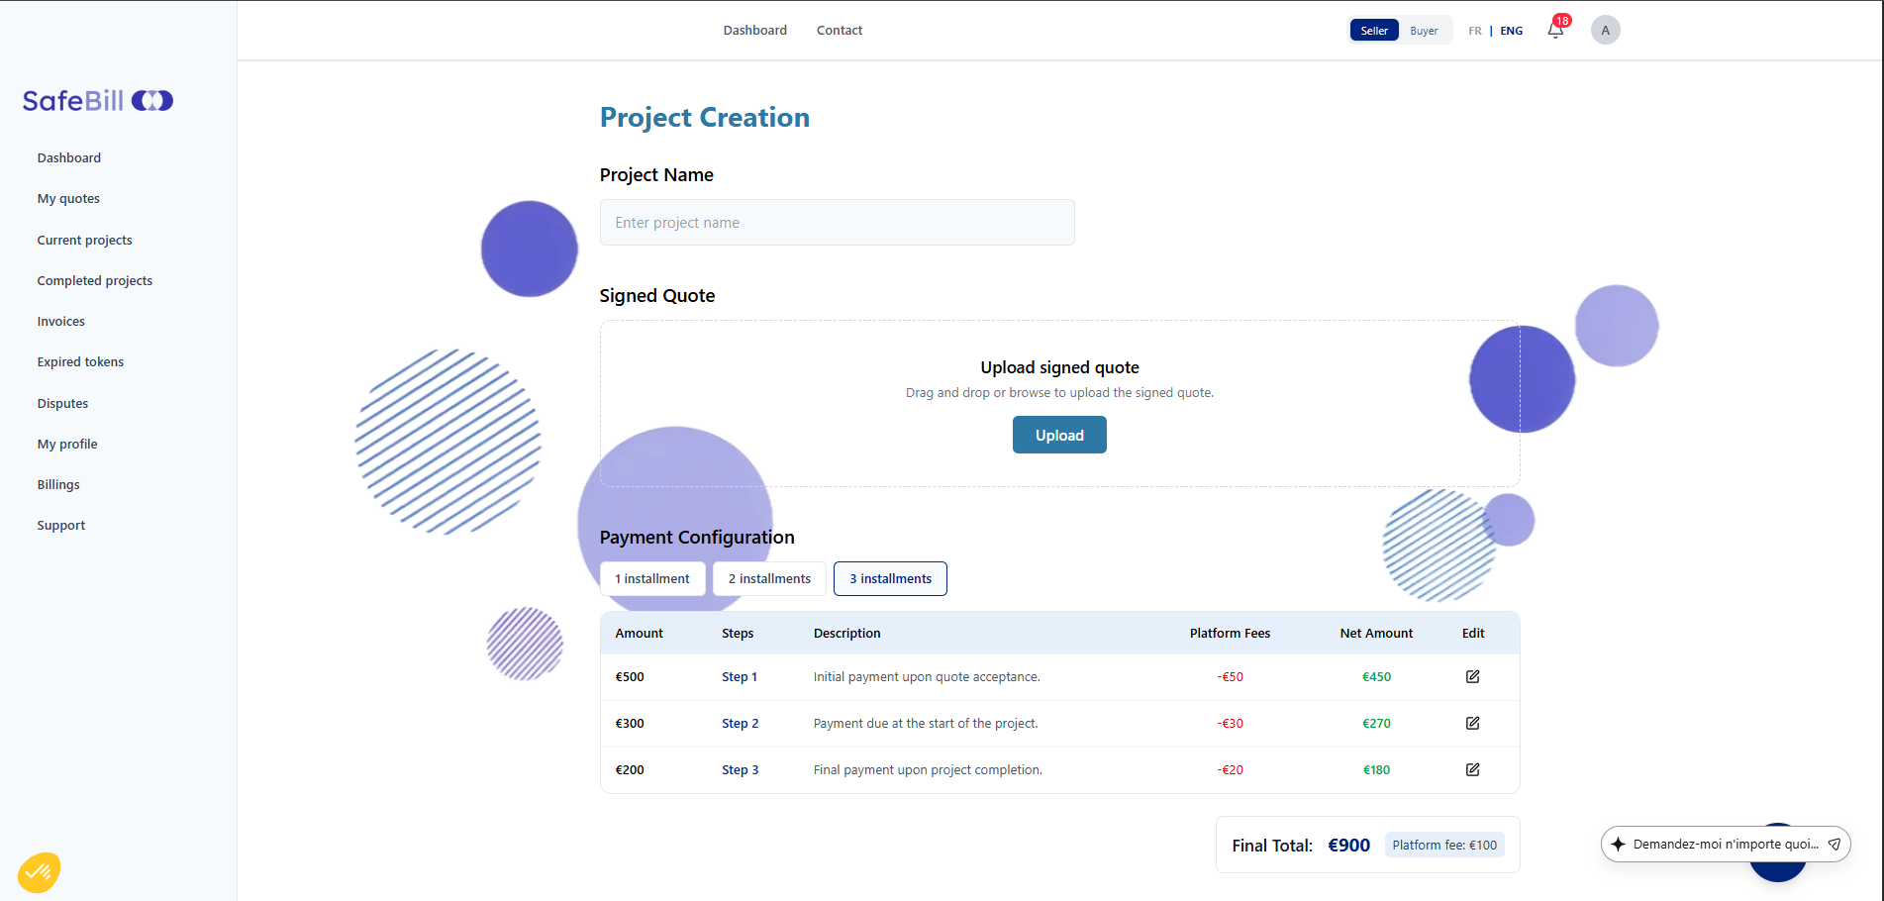Open Dashboard in the sidebar
Screen dimensions: 1884x901
click(69, 157)
